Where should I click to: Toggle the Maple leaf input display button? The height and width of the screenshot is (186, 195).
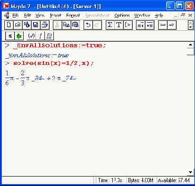[19, 36]
